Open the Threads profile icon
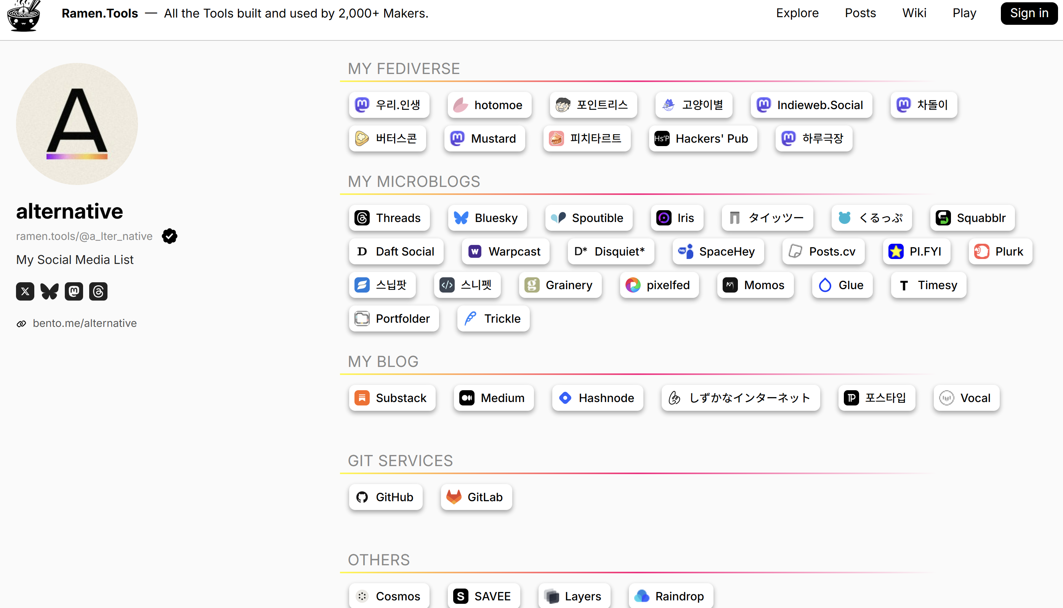 pos(98,291)
